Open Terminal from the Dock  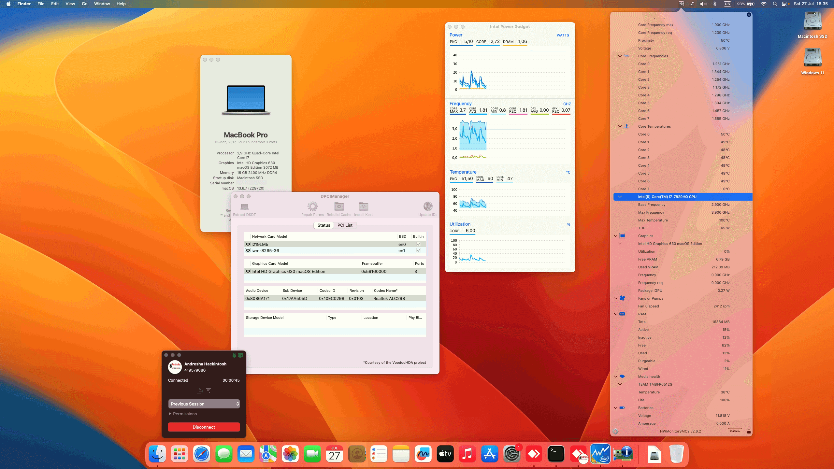point(556,454)
